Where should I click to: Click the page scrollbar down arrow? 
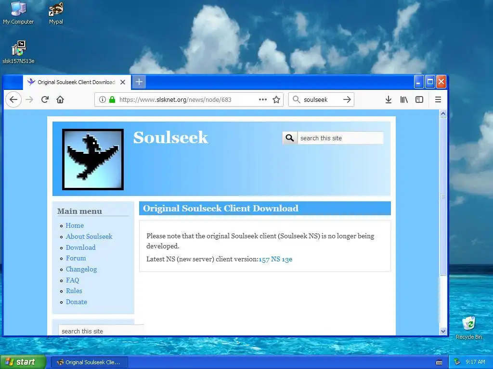tap(443, 331)
